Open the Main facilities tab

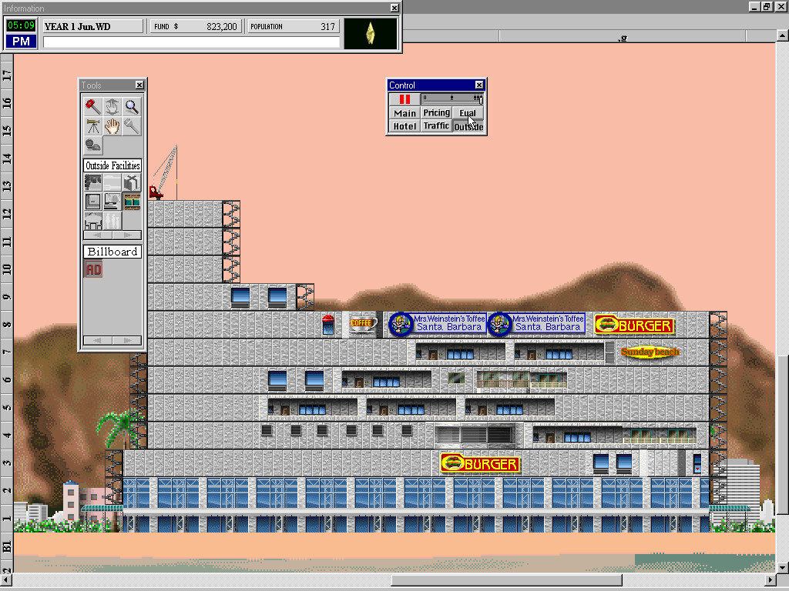point(405,113)
